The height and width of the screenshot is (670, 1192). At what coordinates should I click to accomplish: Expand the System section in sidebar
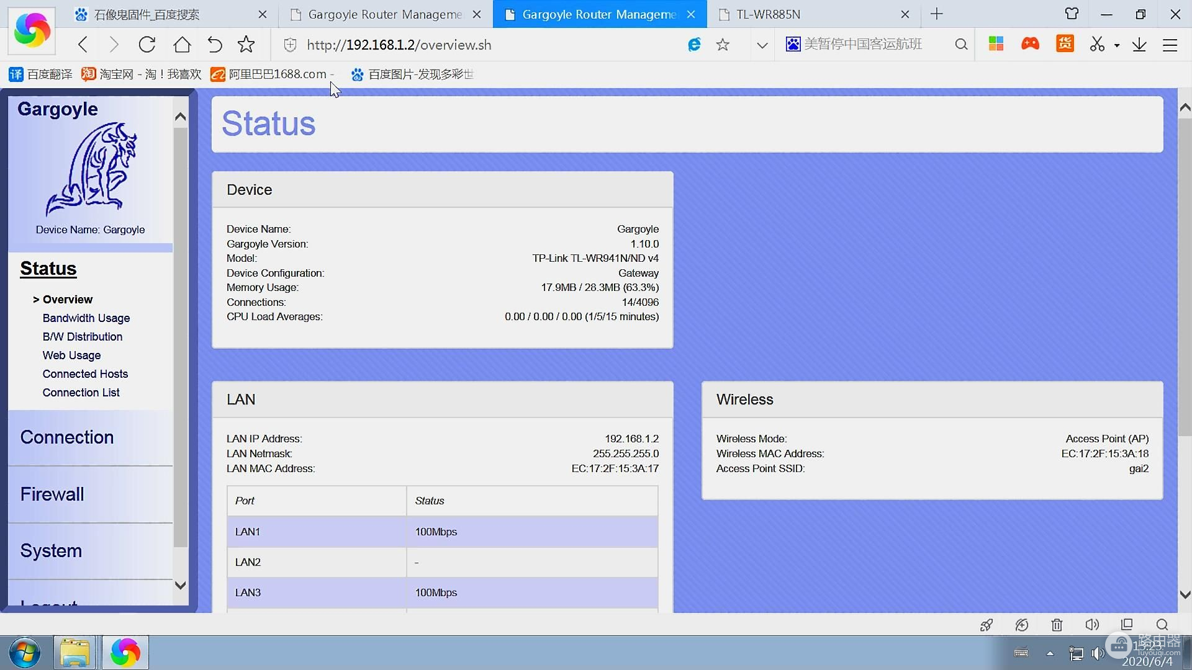91,551
